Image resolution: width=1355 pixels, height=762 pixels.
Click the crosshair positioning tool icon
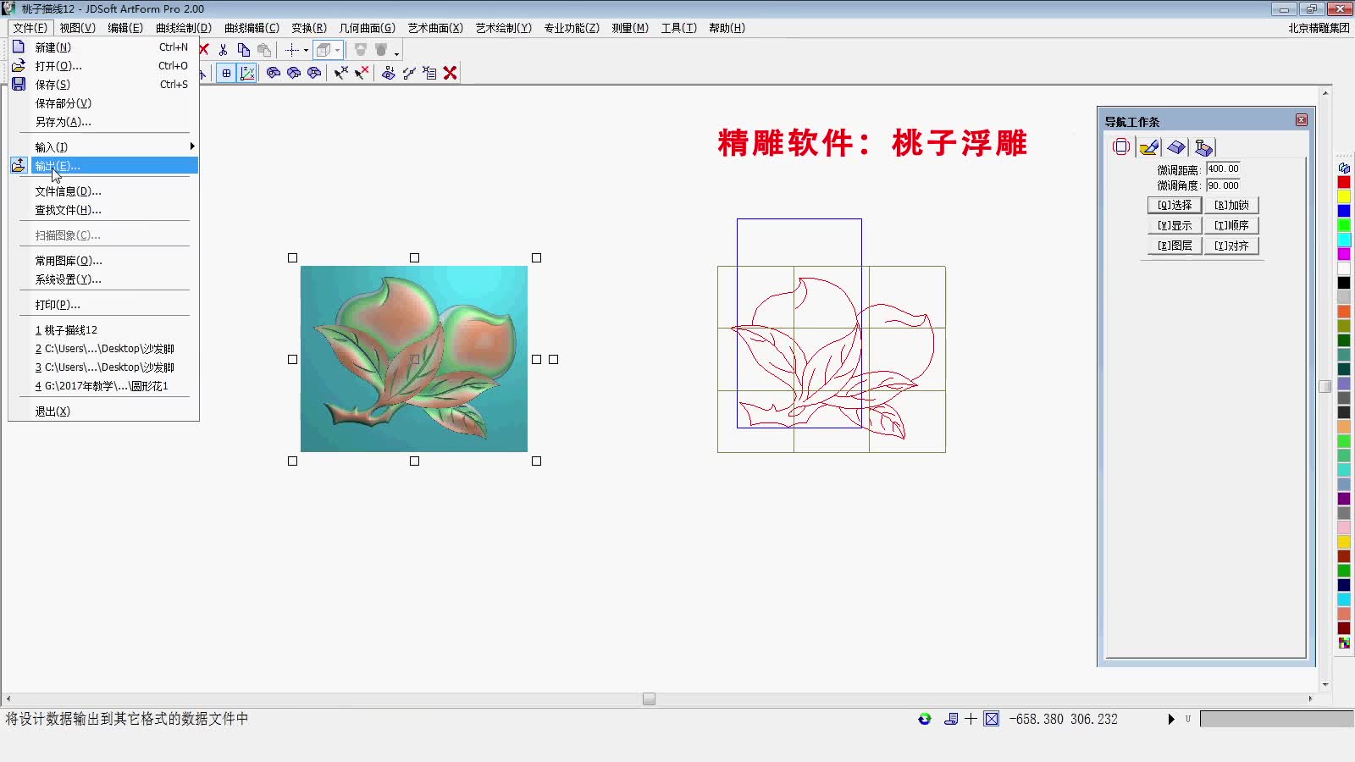[292, 50]
